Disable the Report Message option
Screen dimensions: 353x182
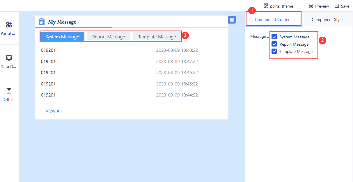click(274, 44)
